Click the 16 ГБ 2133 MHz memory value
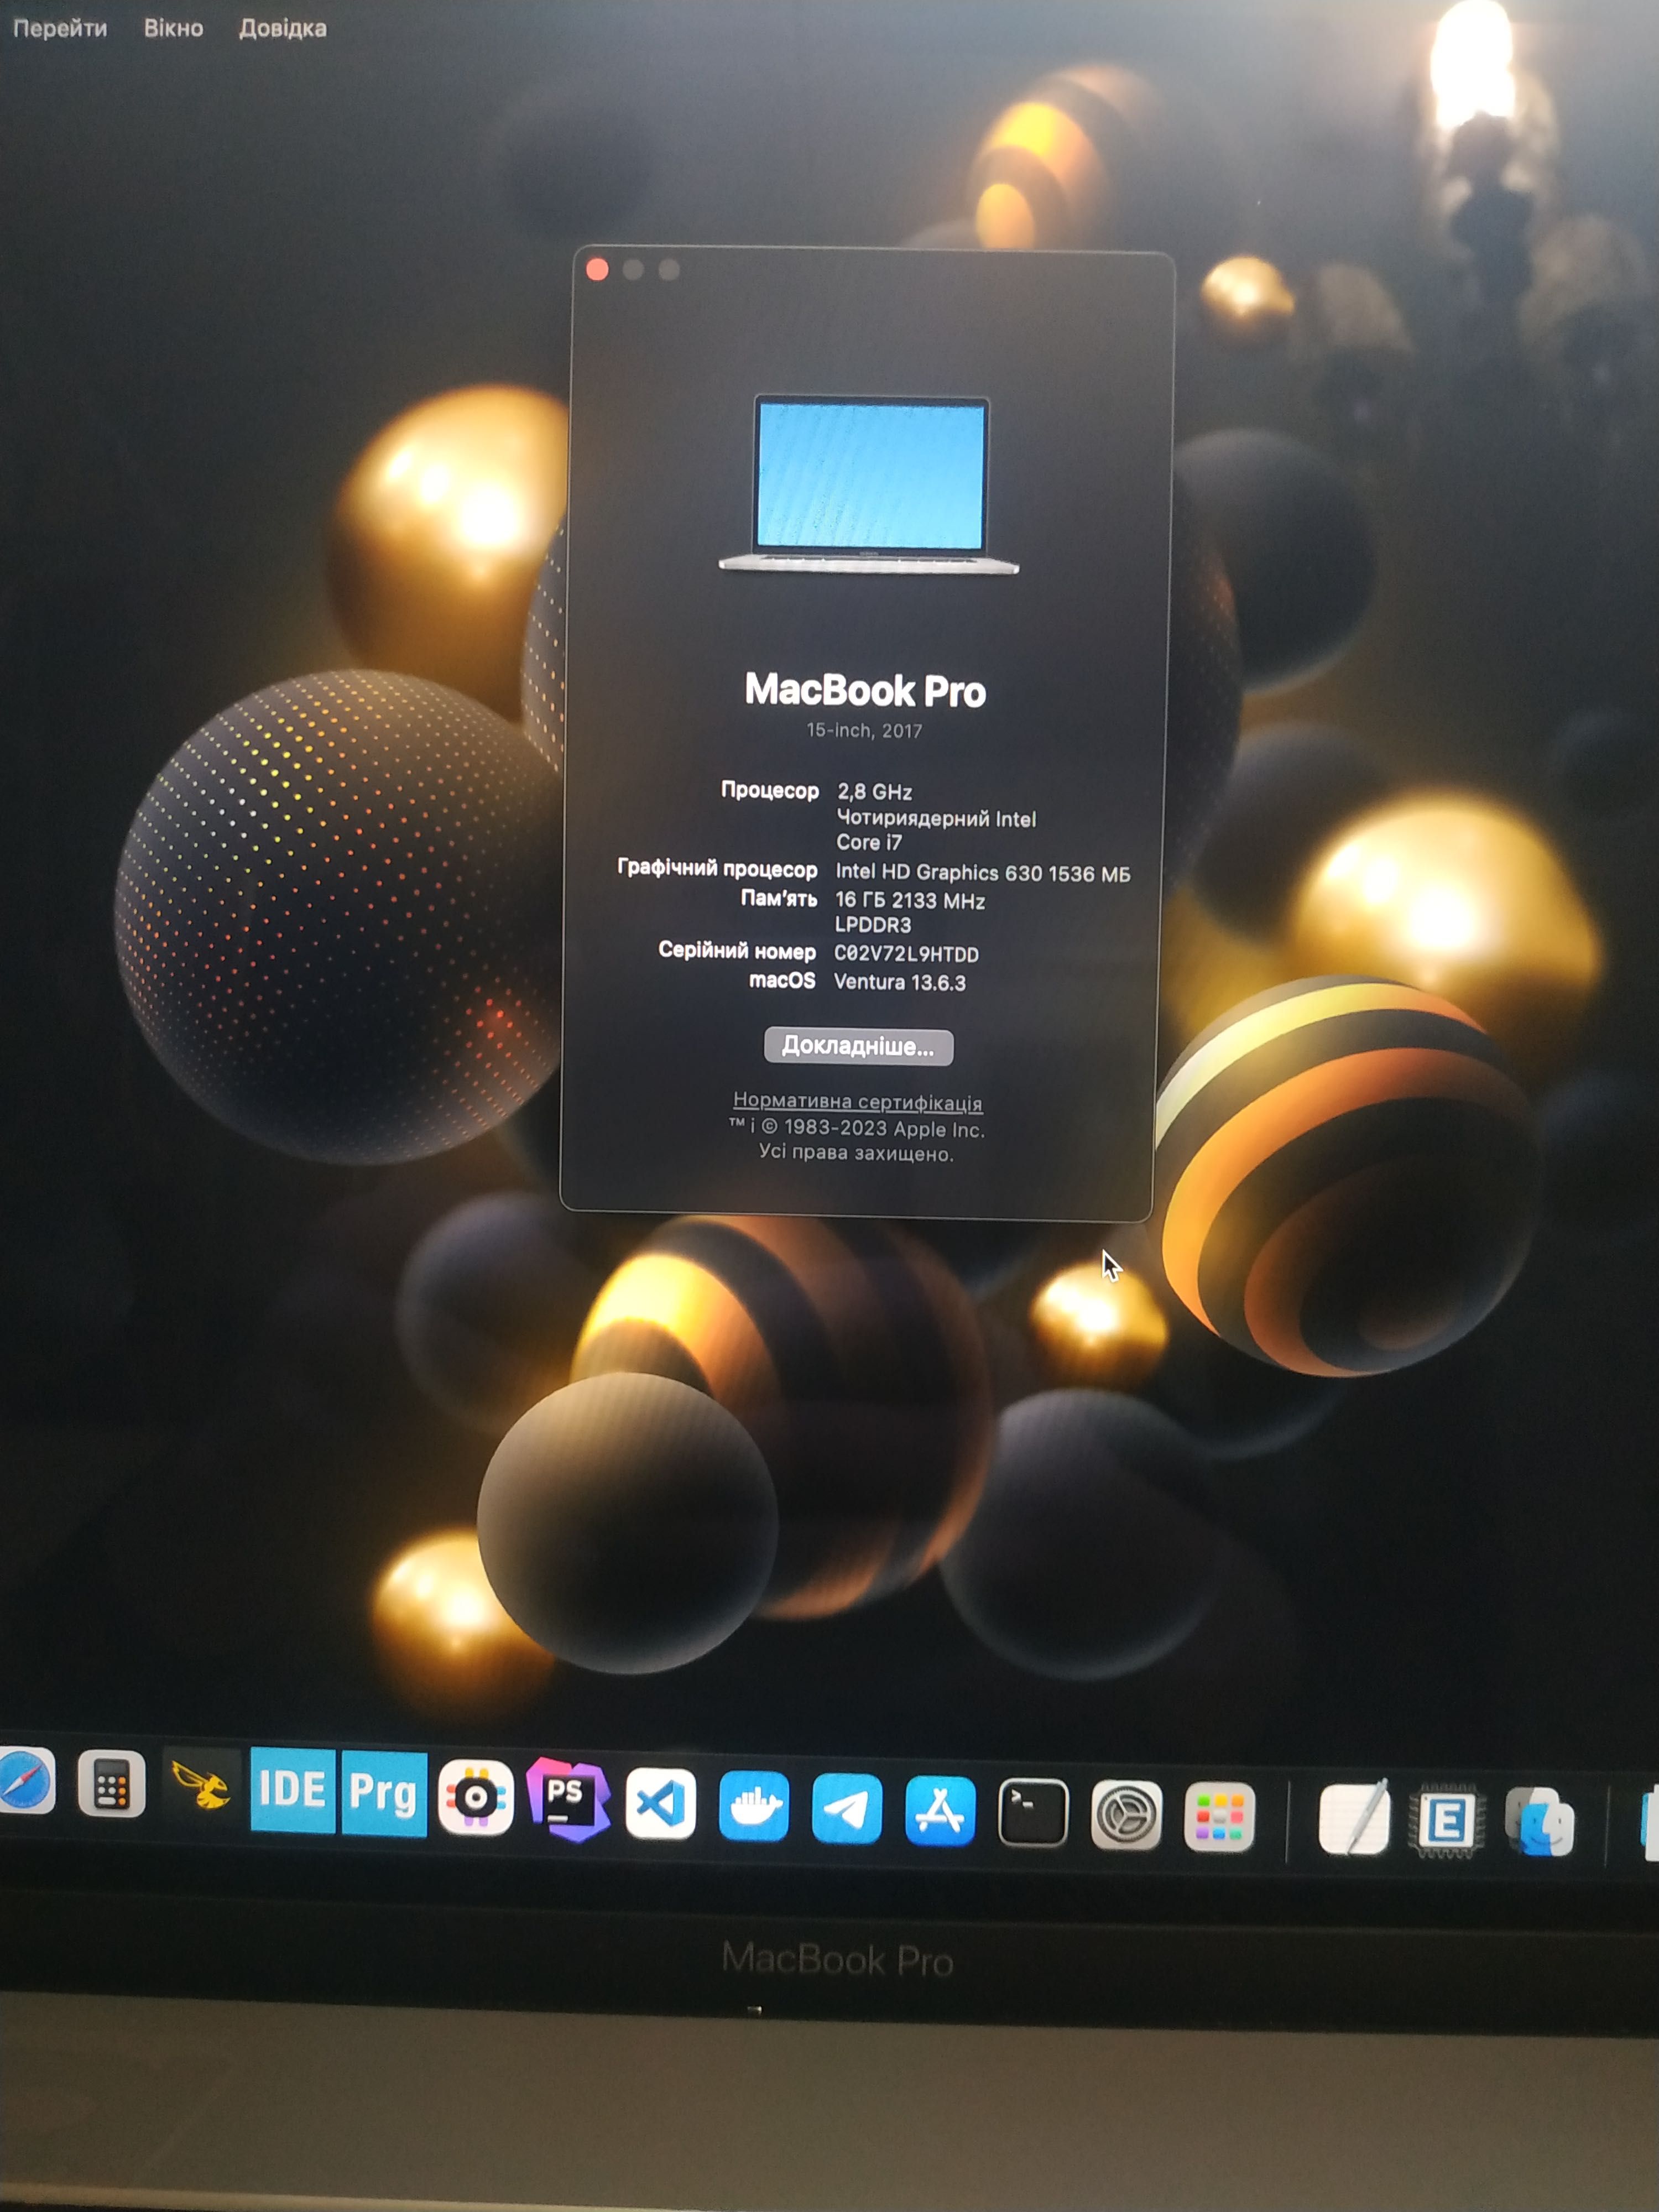This screenshot has width=1659, height=2212. pos(910,901)
